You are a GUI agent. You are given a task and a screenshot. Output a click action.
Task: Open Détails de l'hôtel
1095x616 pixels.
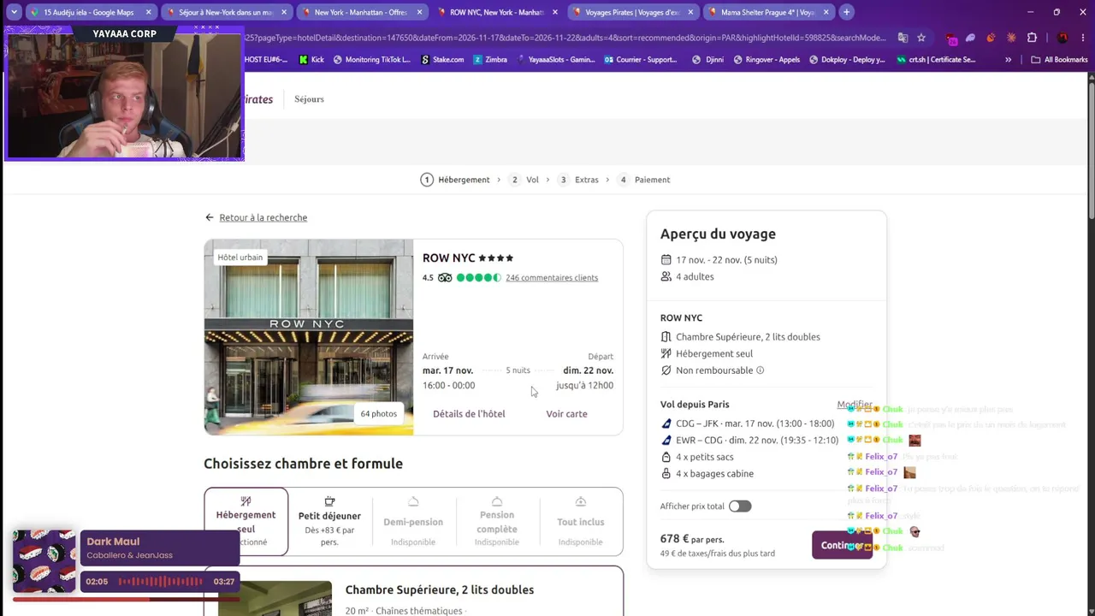coord(469,414)
